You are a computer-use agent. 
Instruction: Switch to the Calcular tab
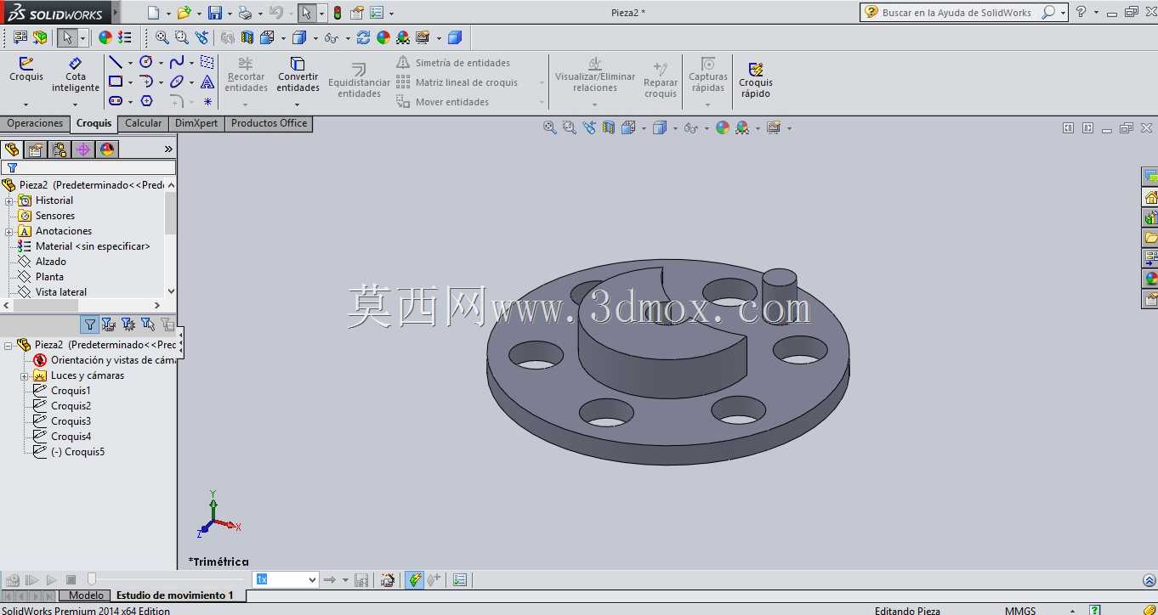[144, 124]
